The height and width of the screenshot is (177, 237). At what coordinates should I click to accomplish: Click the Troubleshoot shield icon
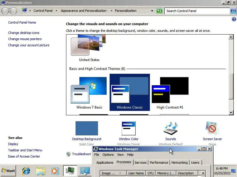coord(68,154)
